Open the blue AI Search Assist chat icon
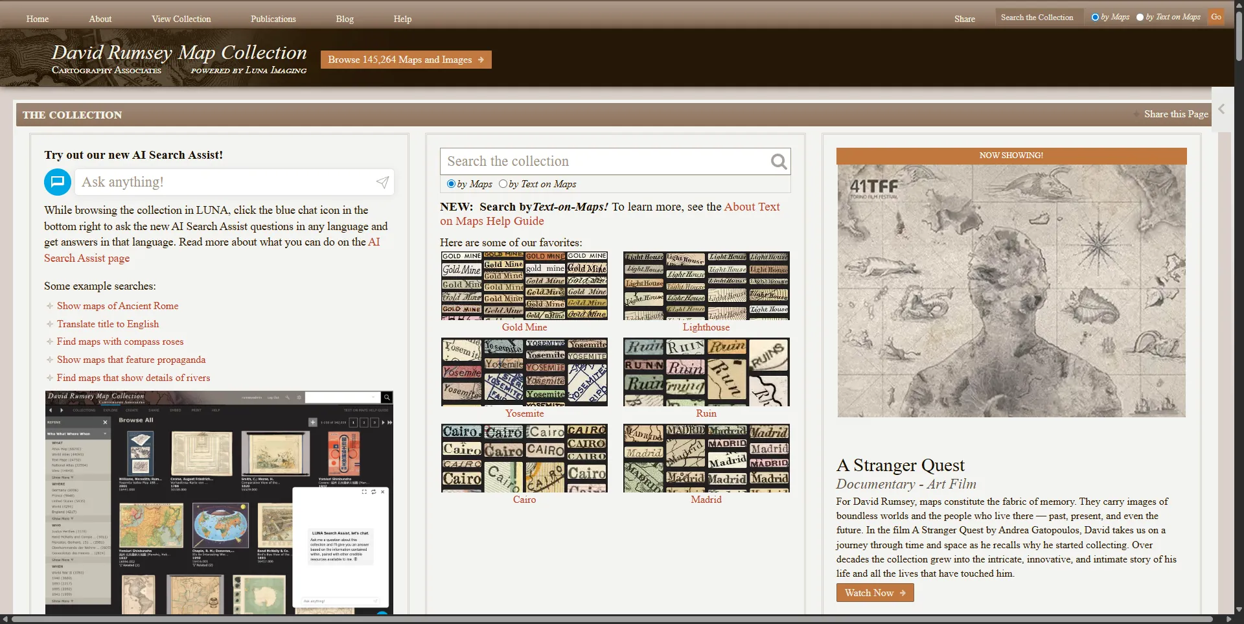The width and height of the screenshot is (1244, 624). tap(57, 182)
